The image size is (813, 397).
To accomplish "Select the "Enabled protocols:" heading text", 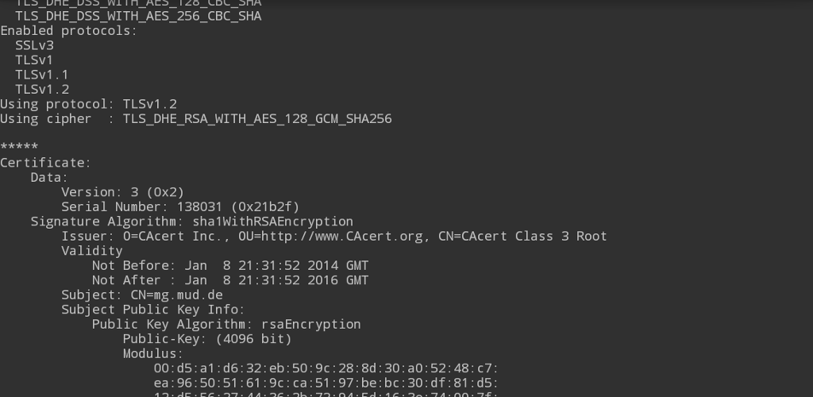I will pos(68,31).
